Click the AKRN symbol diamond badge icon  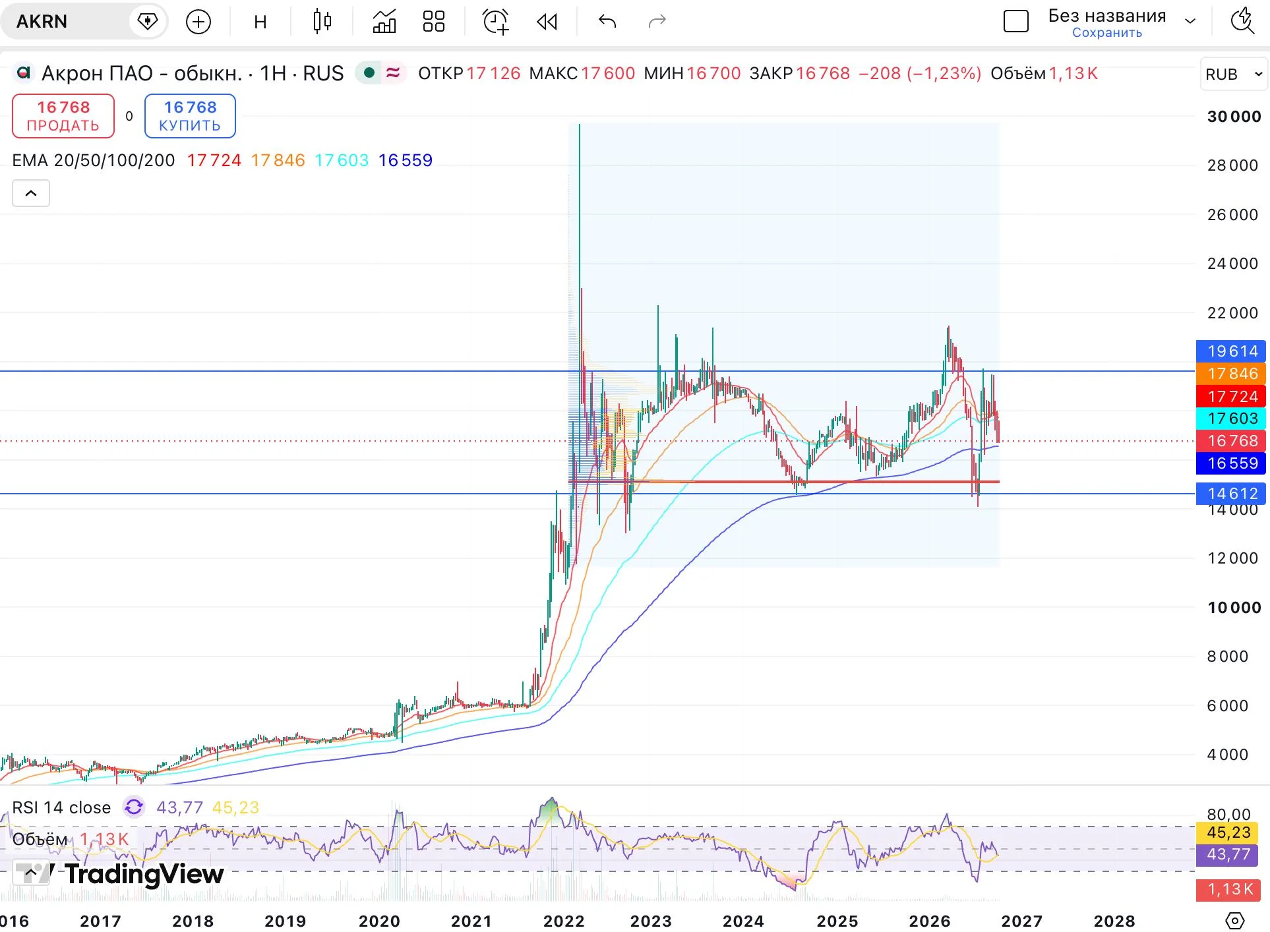(x=148, y=22)
